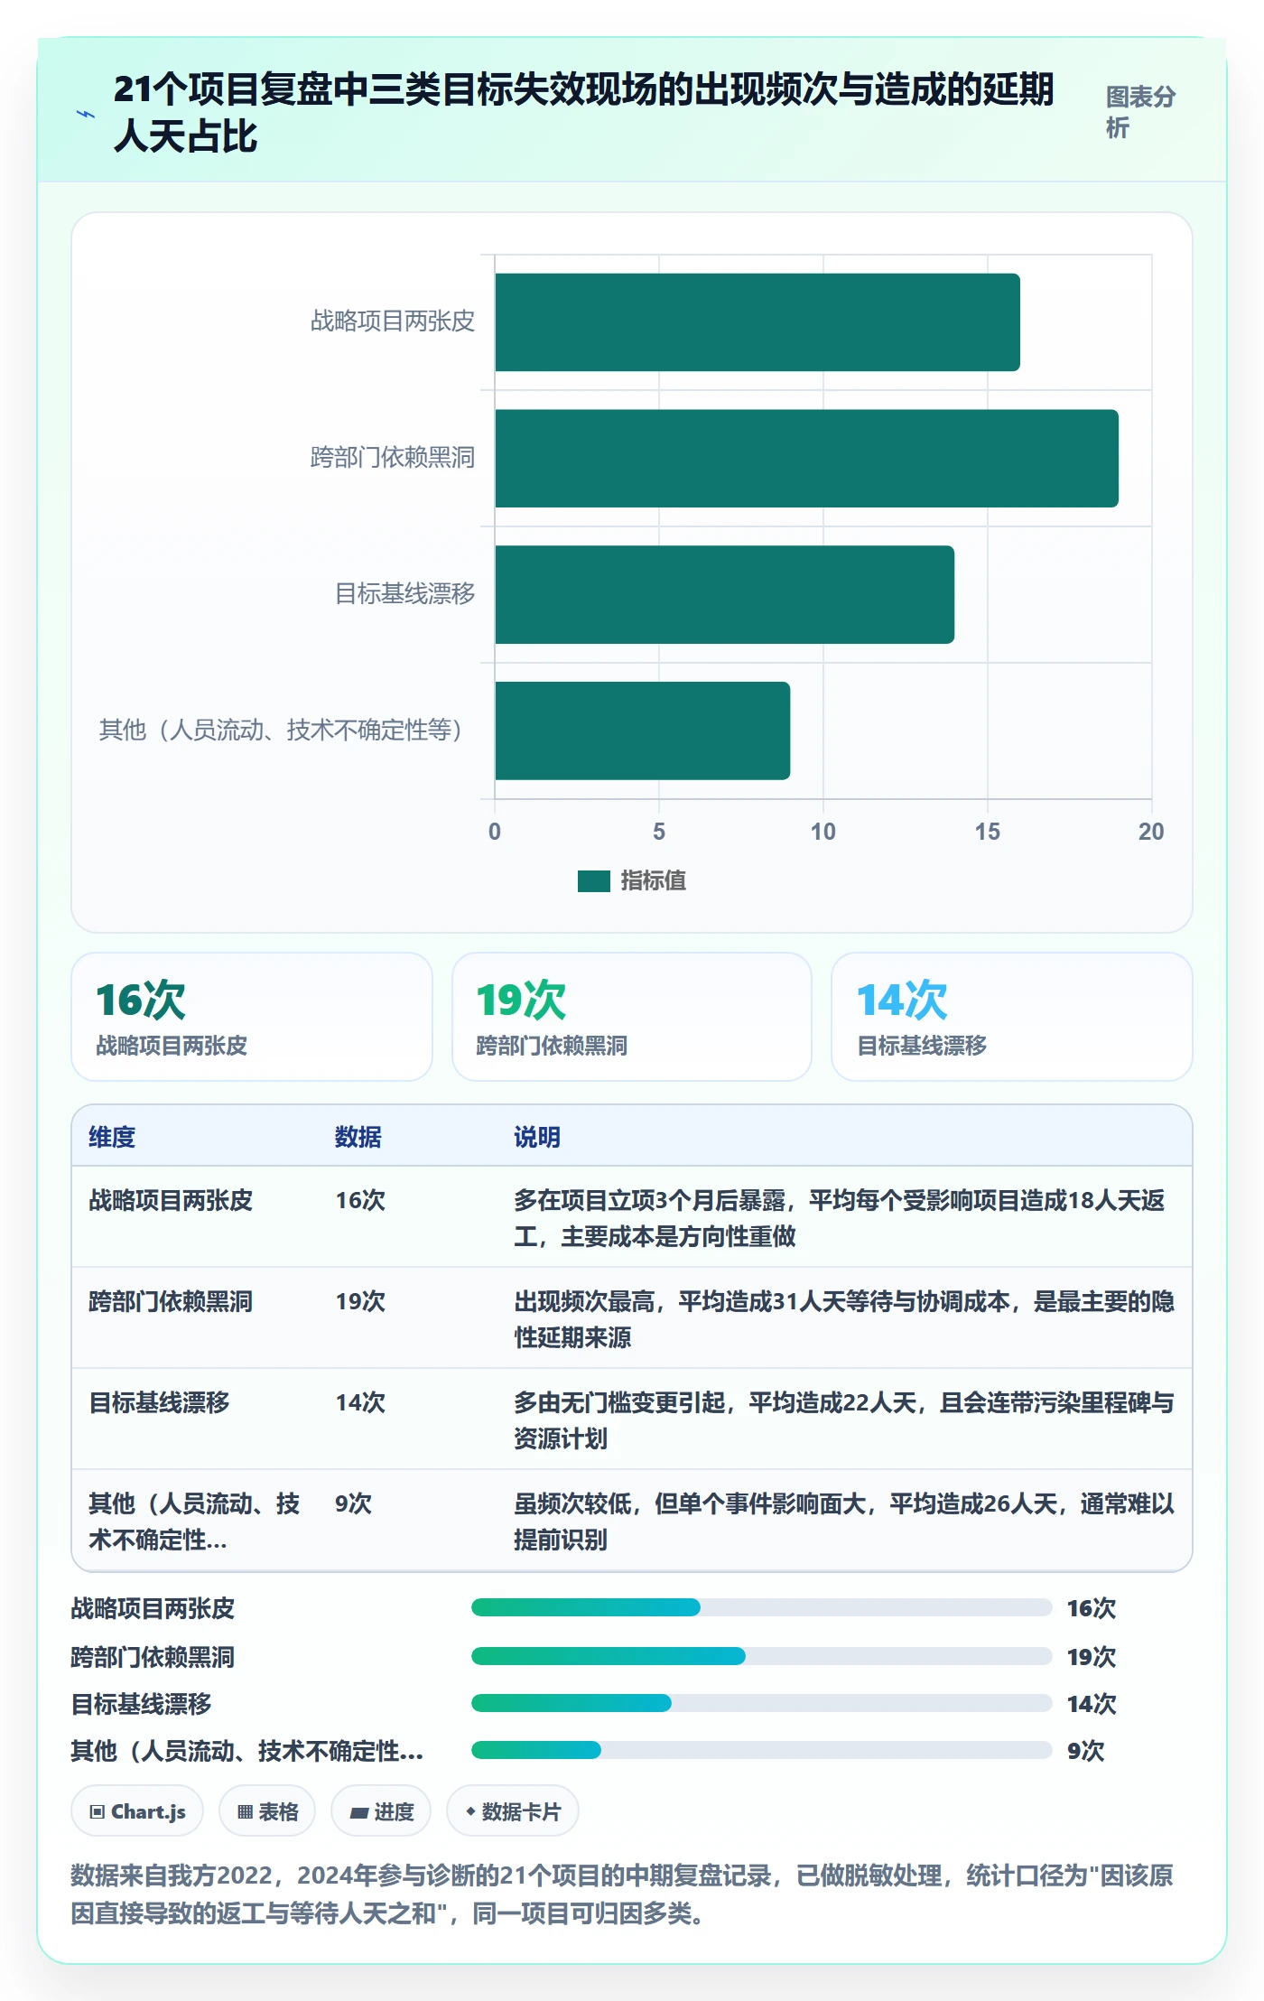Image resolution: width=1264 pixels, height=2001 pixels.
Task: Click the 说明 column header
Action: 537,1137
